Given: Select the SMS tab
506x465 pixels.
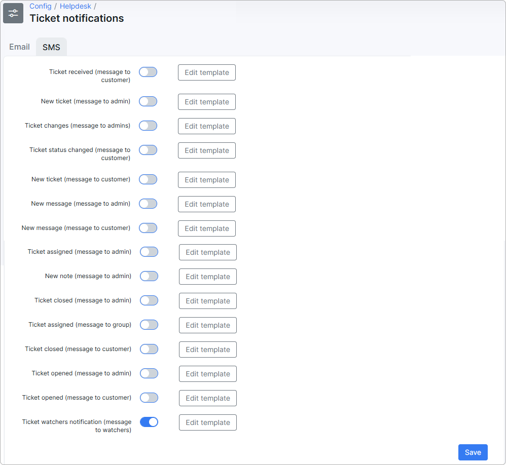Looking at the screenshot, I should point(51,47).
